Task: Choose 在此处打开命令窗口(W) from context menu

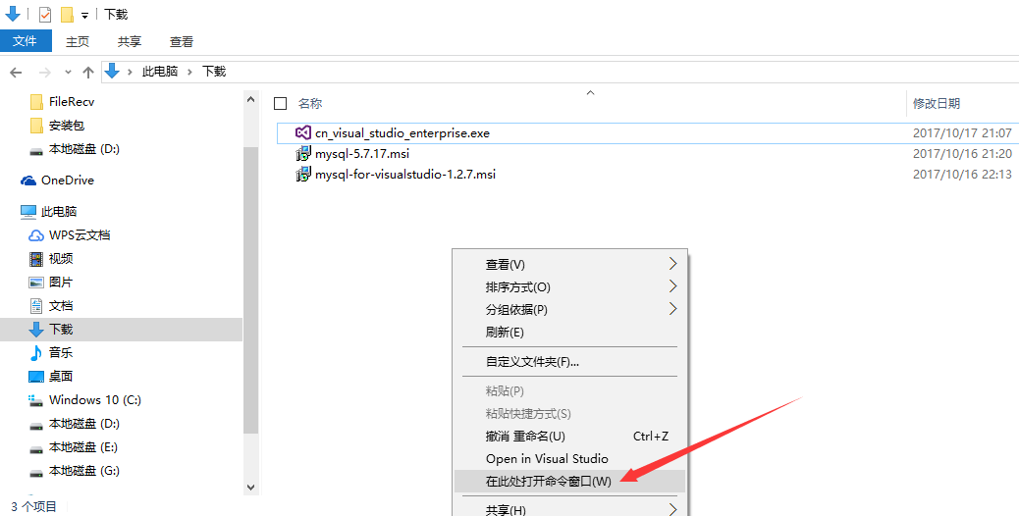Action: coord(569,482)
